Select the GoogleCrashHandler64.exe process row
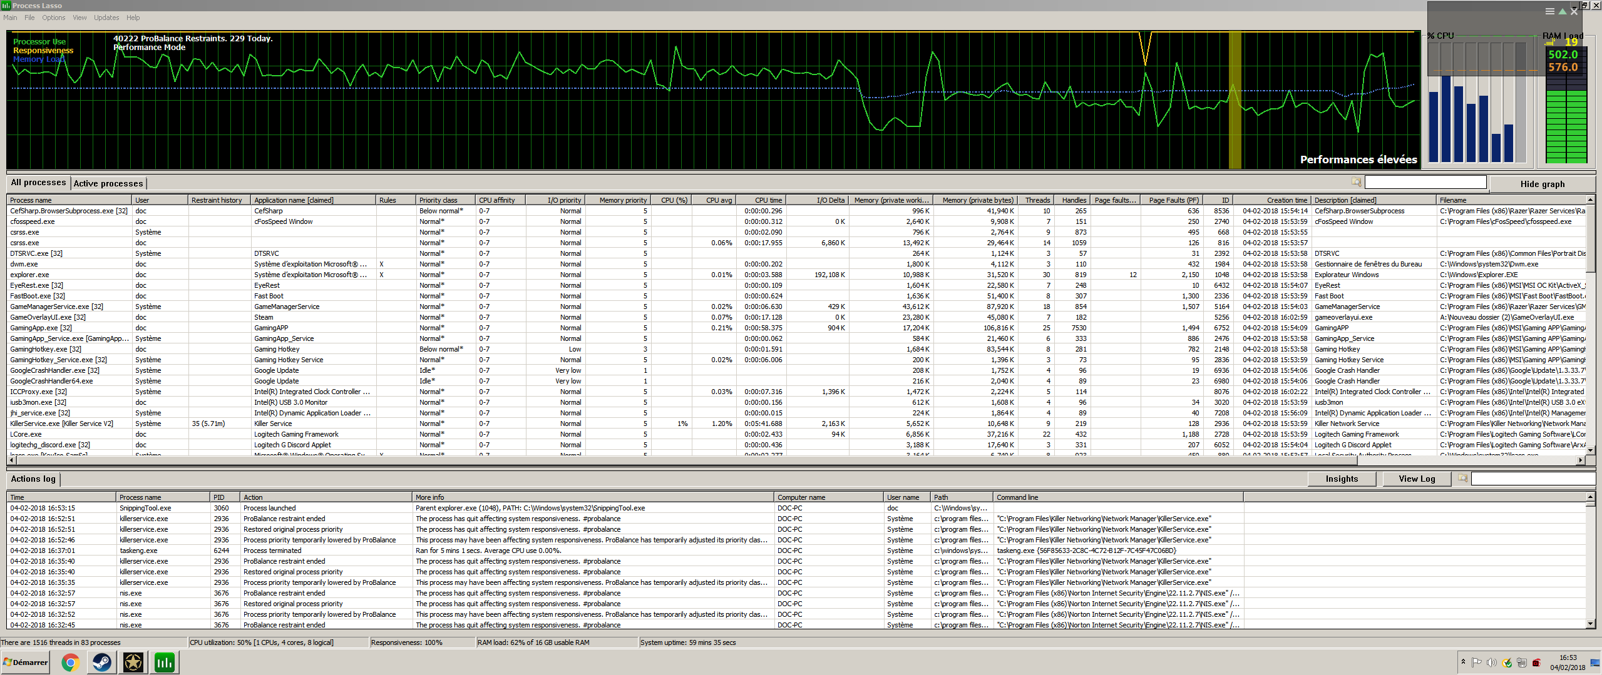Screen dimensions: 1602x675 coord(796,381)
